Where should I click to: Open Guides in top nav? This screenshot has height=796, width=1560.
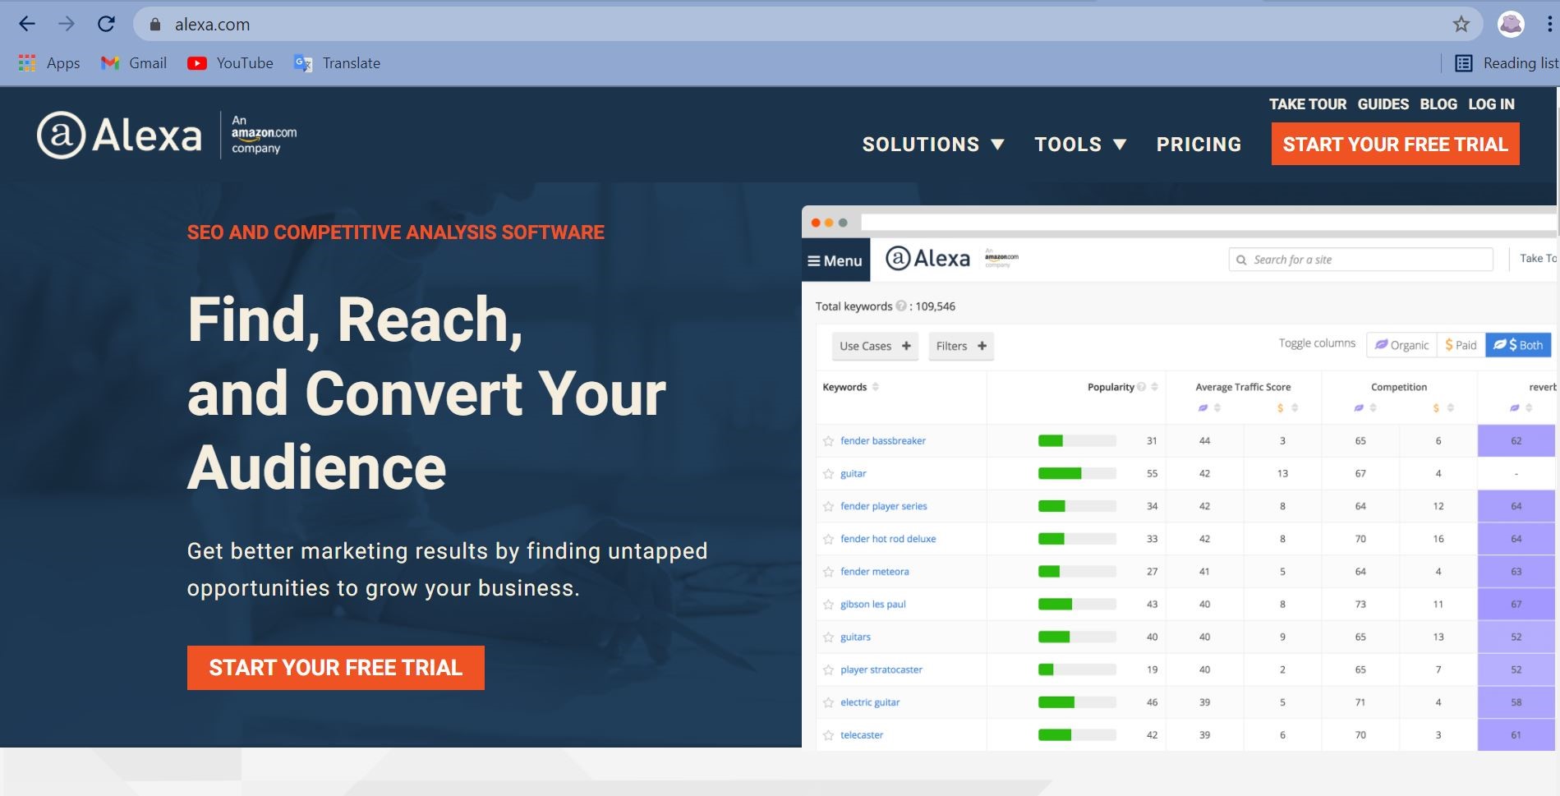click(1383, 104)
